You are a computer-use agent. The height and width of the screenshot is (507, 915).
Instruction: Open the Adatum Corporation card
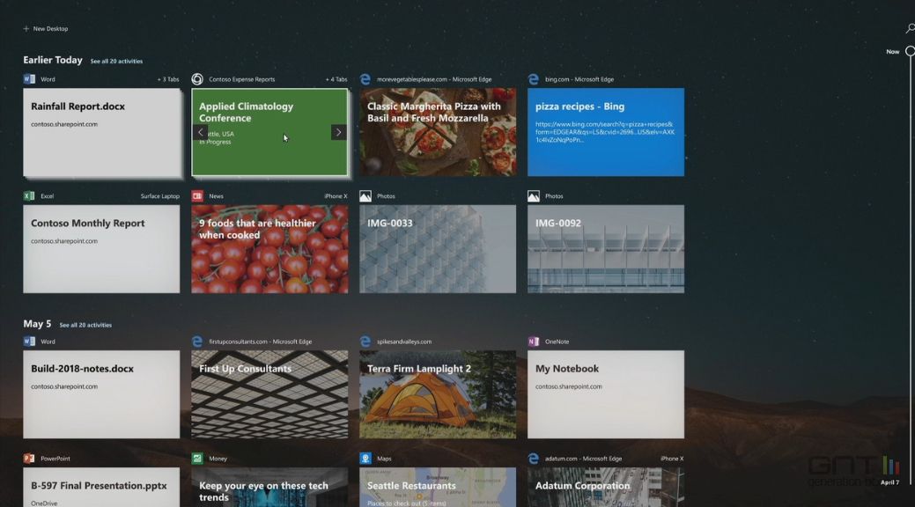[606, 487]
